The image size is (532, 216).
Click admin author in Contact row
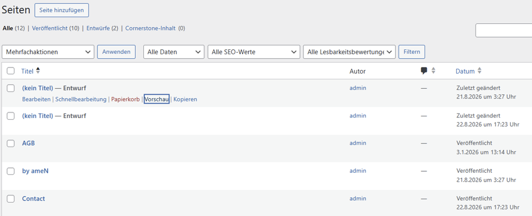(358, 198)
